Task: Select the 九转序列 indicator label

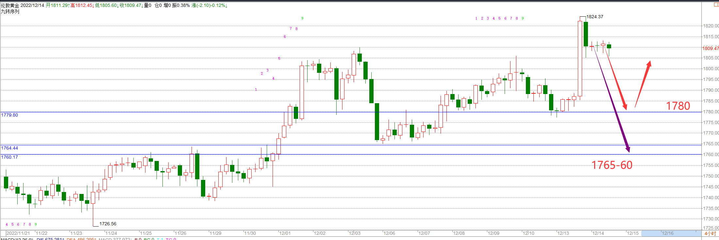Action: click(x=10, y=11)
